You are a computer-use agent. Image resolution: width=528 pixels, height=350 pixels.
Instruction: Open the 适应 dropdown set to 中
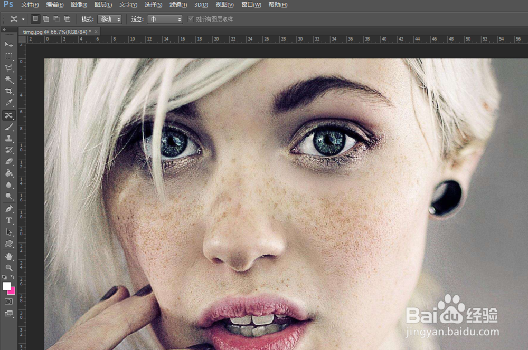tap(165, 19)
